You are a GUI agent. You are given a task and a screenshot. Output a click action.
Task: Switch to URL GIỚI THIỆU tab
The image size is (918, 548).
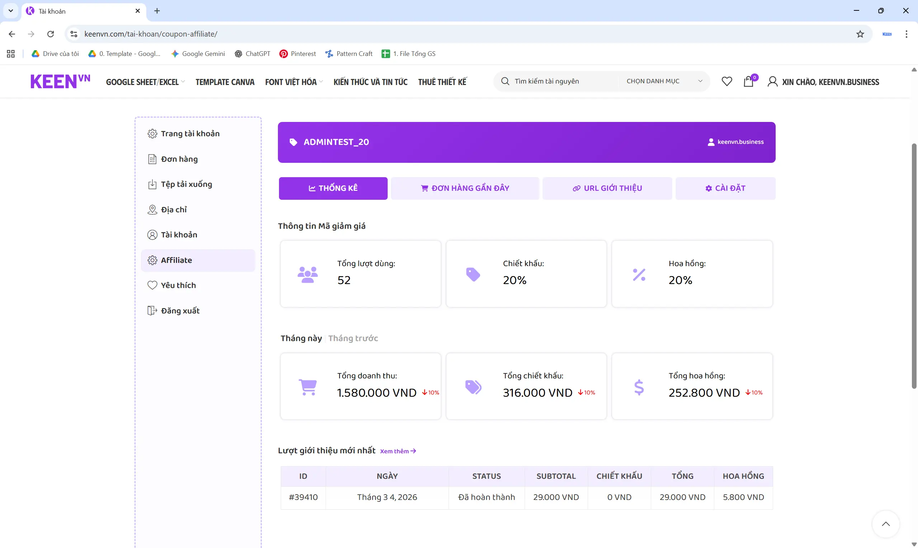tap(607, 188)
